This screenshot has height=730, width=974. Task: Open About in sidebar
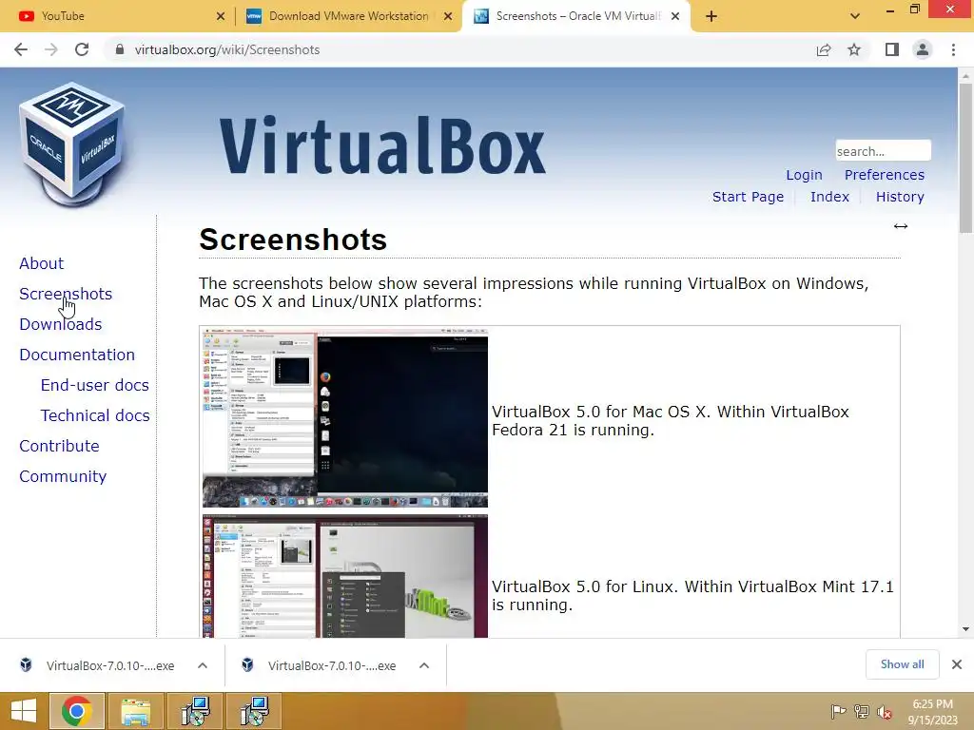tap(42, 263)
